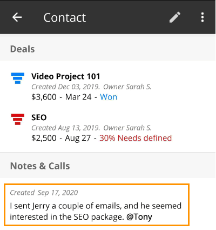
Task: Tap the @Tony mention in note
Action: point(139,217)
